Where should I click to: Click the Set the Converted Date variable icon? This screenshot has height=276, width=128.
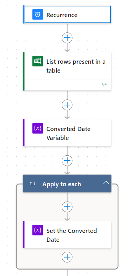(x=38, y=230)
